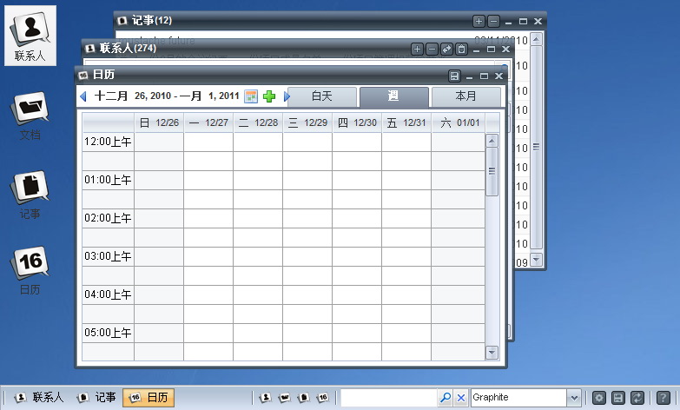Switch to 本月 month view tab
This screenshot has width=680, height=410.
point(465,96)
